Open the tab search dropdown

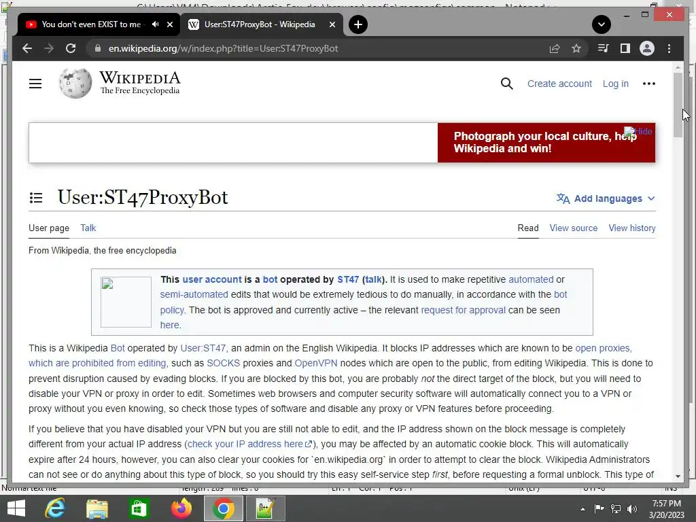tap(601, 24)
